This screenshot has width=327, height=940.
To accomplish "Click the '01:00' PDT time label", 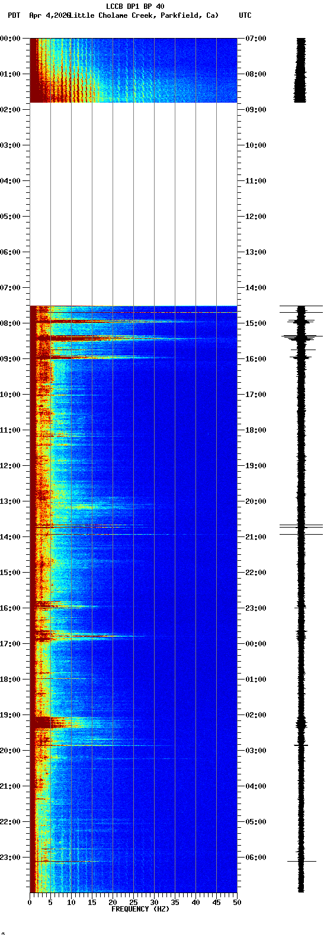I will pos(11,74).
